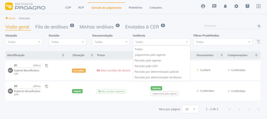Open the notifications bell

(225, 6)
